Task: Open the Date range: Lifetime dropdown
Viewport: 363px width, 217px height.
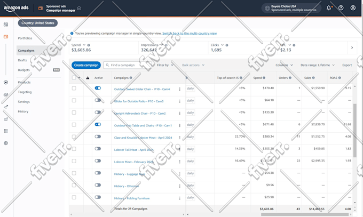Action: (318, 65)
